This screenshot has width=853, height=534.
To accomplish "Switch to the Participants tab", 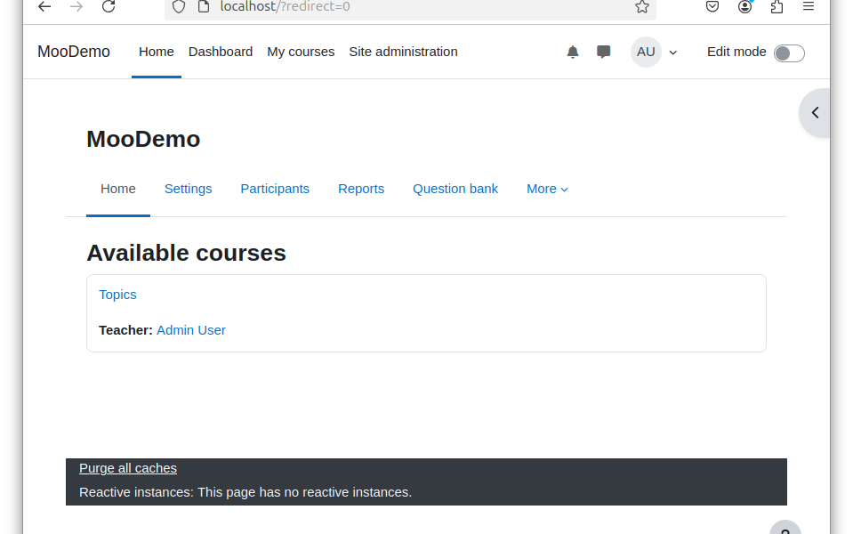I will click(x=275, y=189).
